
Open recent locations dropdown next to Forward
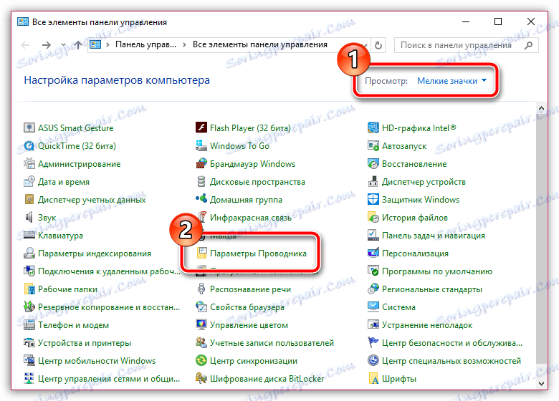(x=63, y=45)
